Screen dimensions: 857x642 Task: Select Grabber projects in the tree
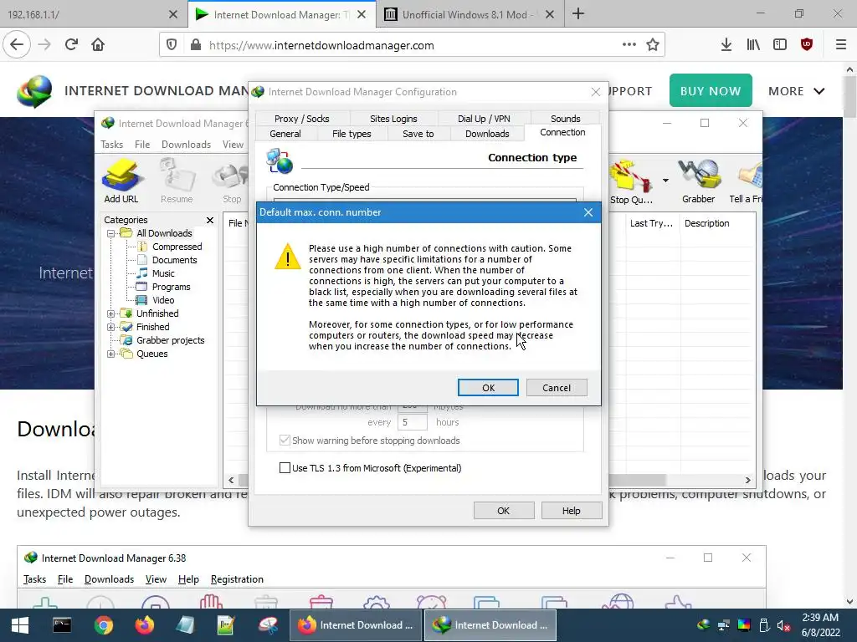170,340
